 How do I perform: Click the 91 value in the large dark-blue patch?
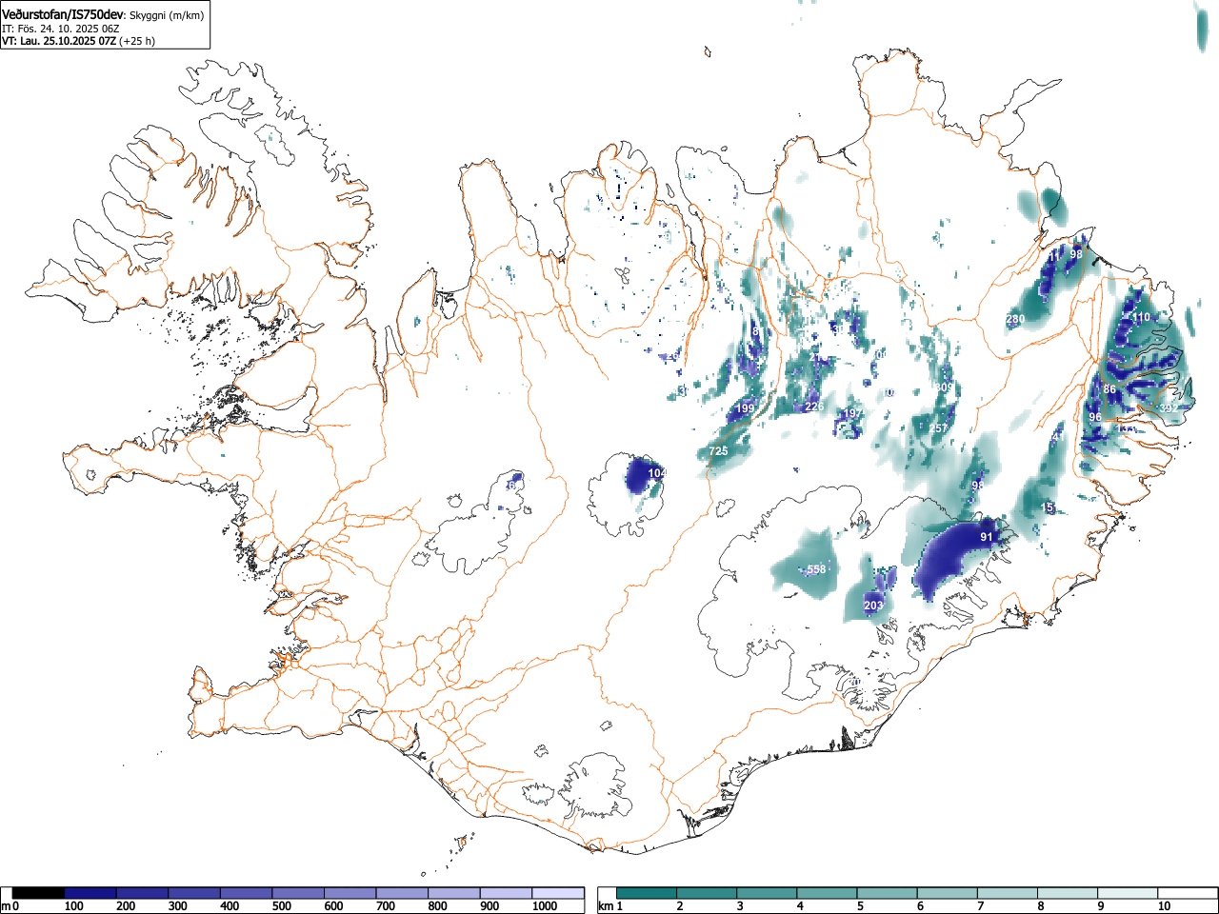coord(987,537)
